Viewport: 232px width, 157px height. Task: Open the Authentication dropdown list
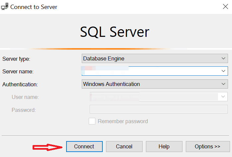coord(155,84)
